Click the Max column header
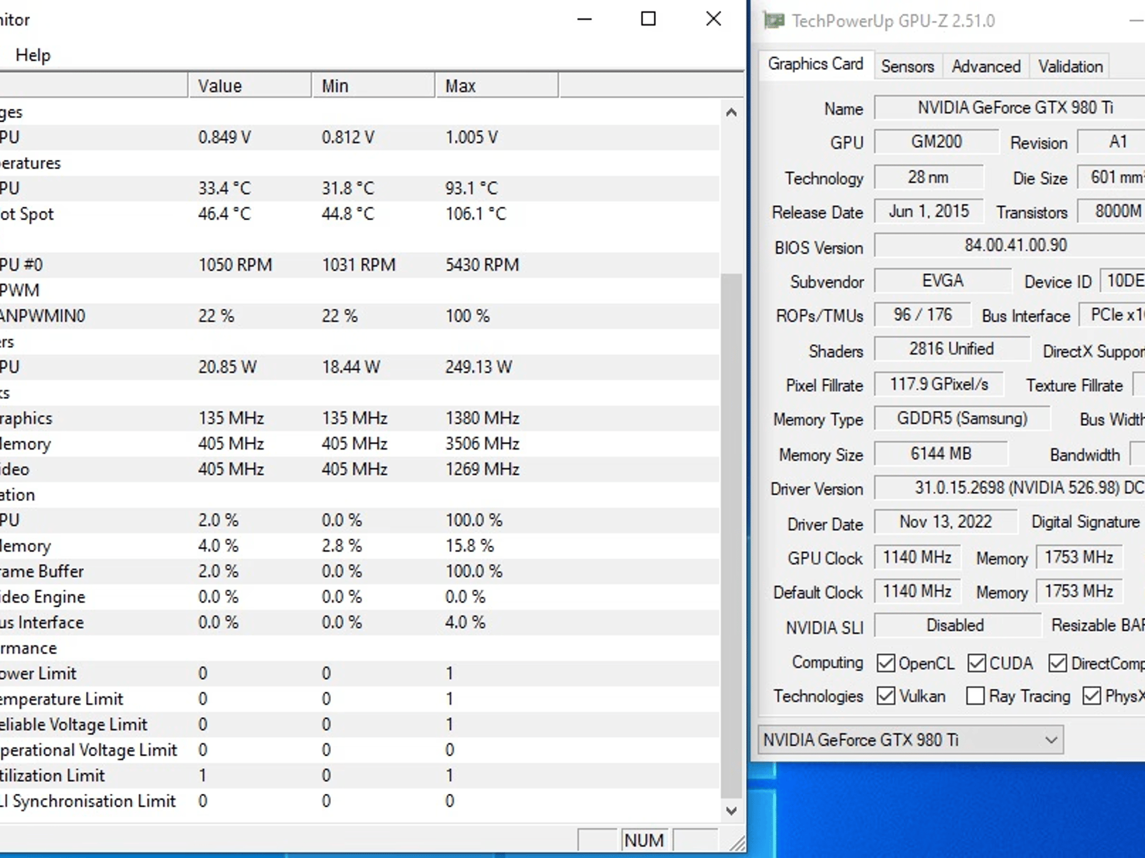This screenshot has width=1145, height=858. [497, 85]
